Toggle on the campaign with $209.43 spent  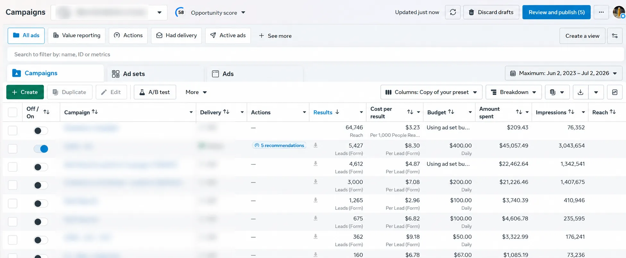pos(41,131)
